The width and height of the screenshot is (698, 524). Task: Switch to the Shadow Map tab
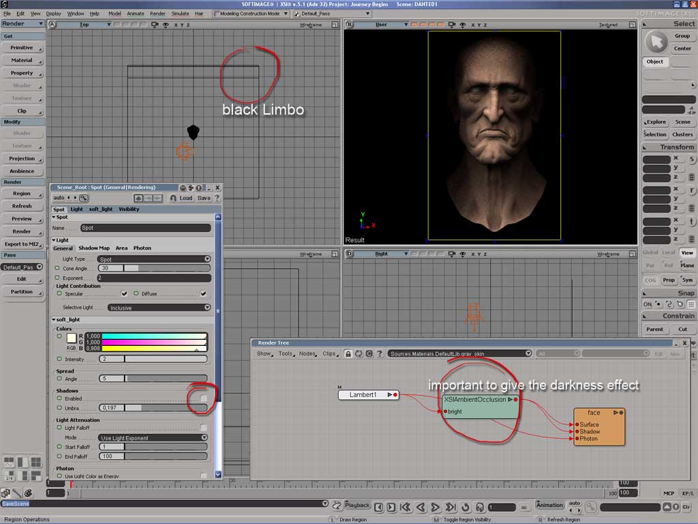coord(94,248)
